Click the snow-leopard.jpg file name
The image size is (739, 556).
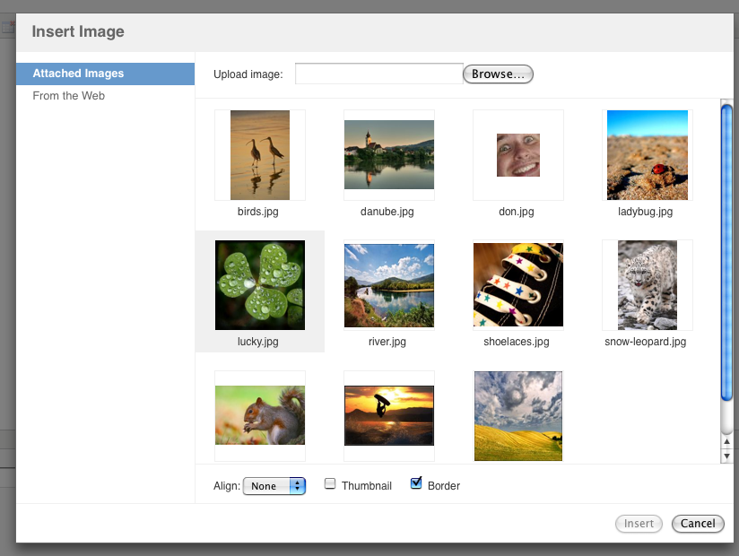pos(645,342)
